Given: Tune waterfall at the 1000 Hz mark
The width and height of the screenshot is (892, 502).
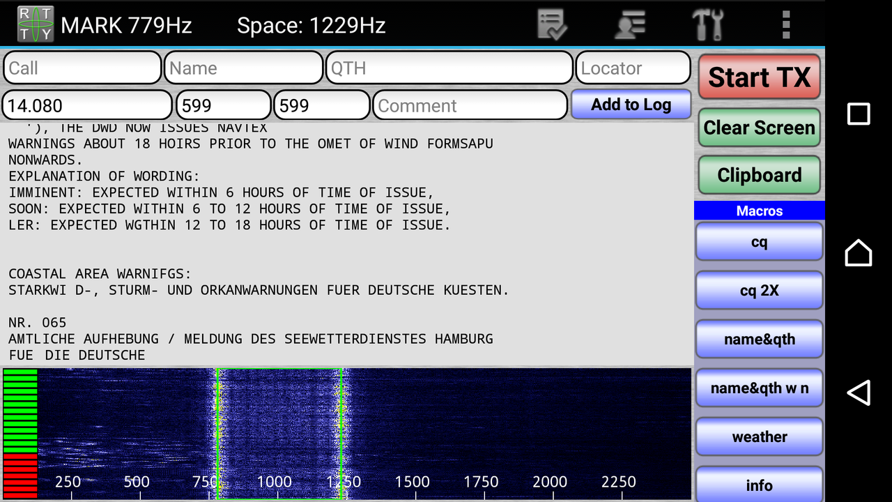Looking at the screenshot, I should click(x=275, y=482).
